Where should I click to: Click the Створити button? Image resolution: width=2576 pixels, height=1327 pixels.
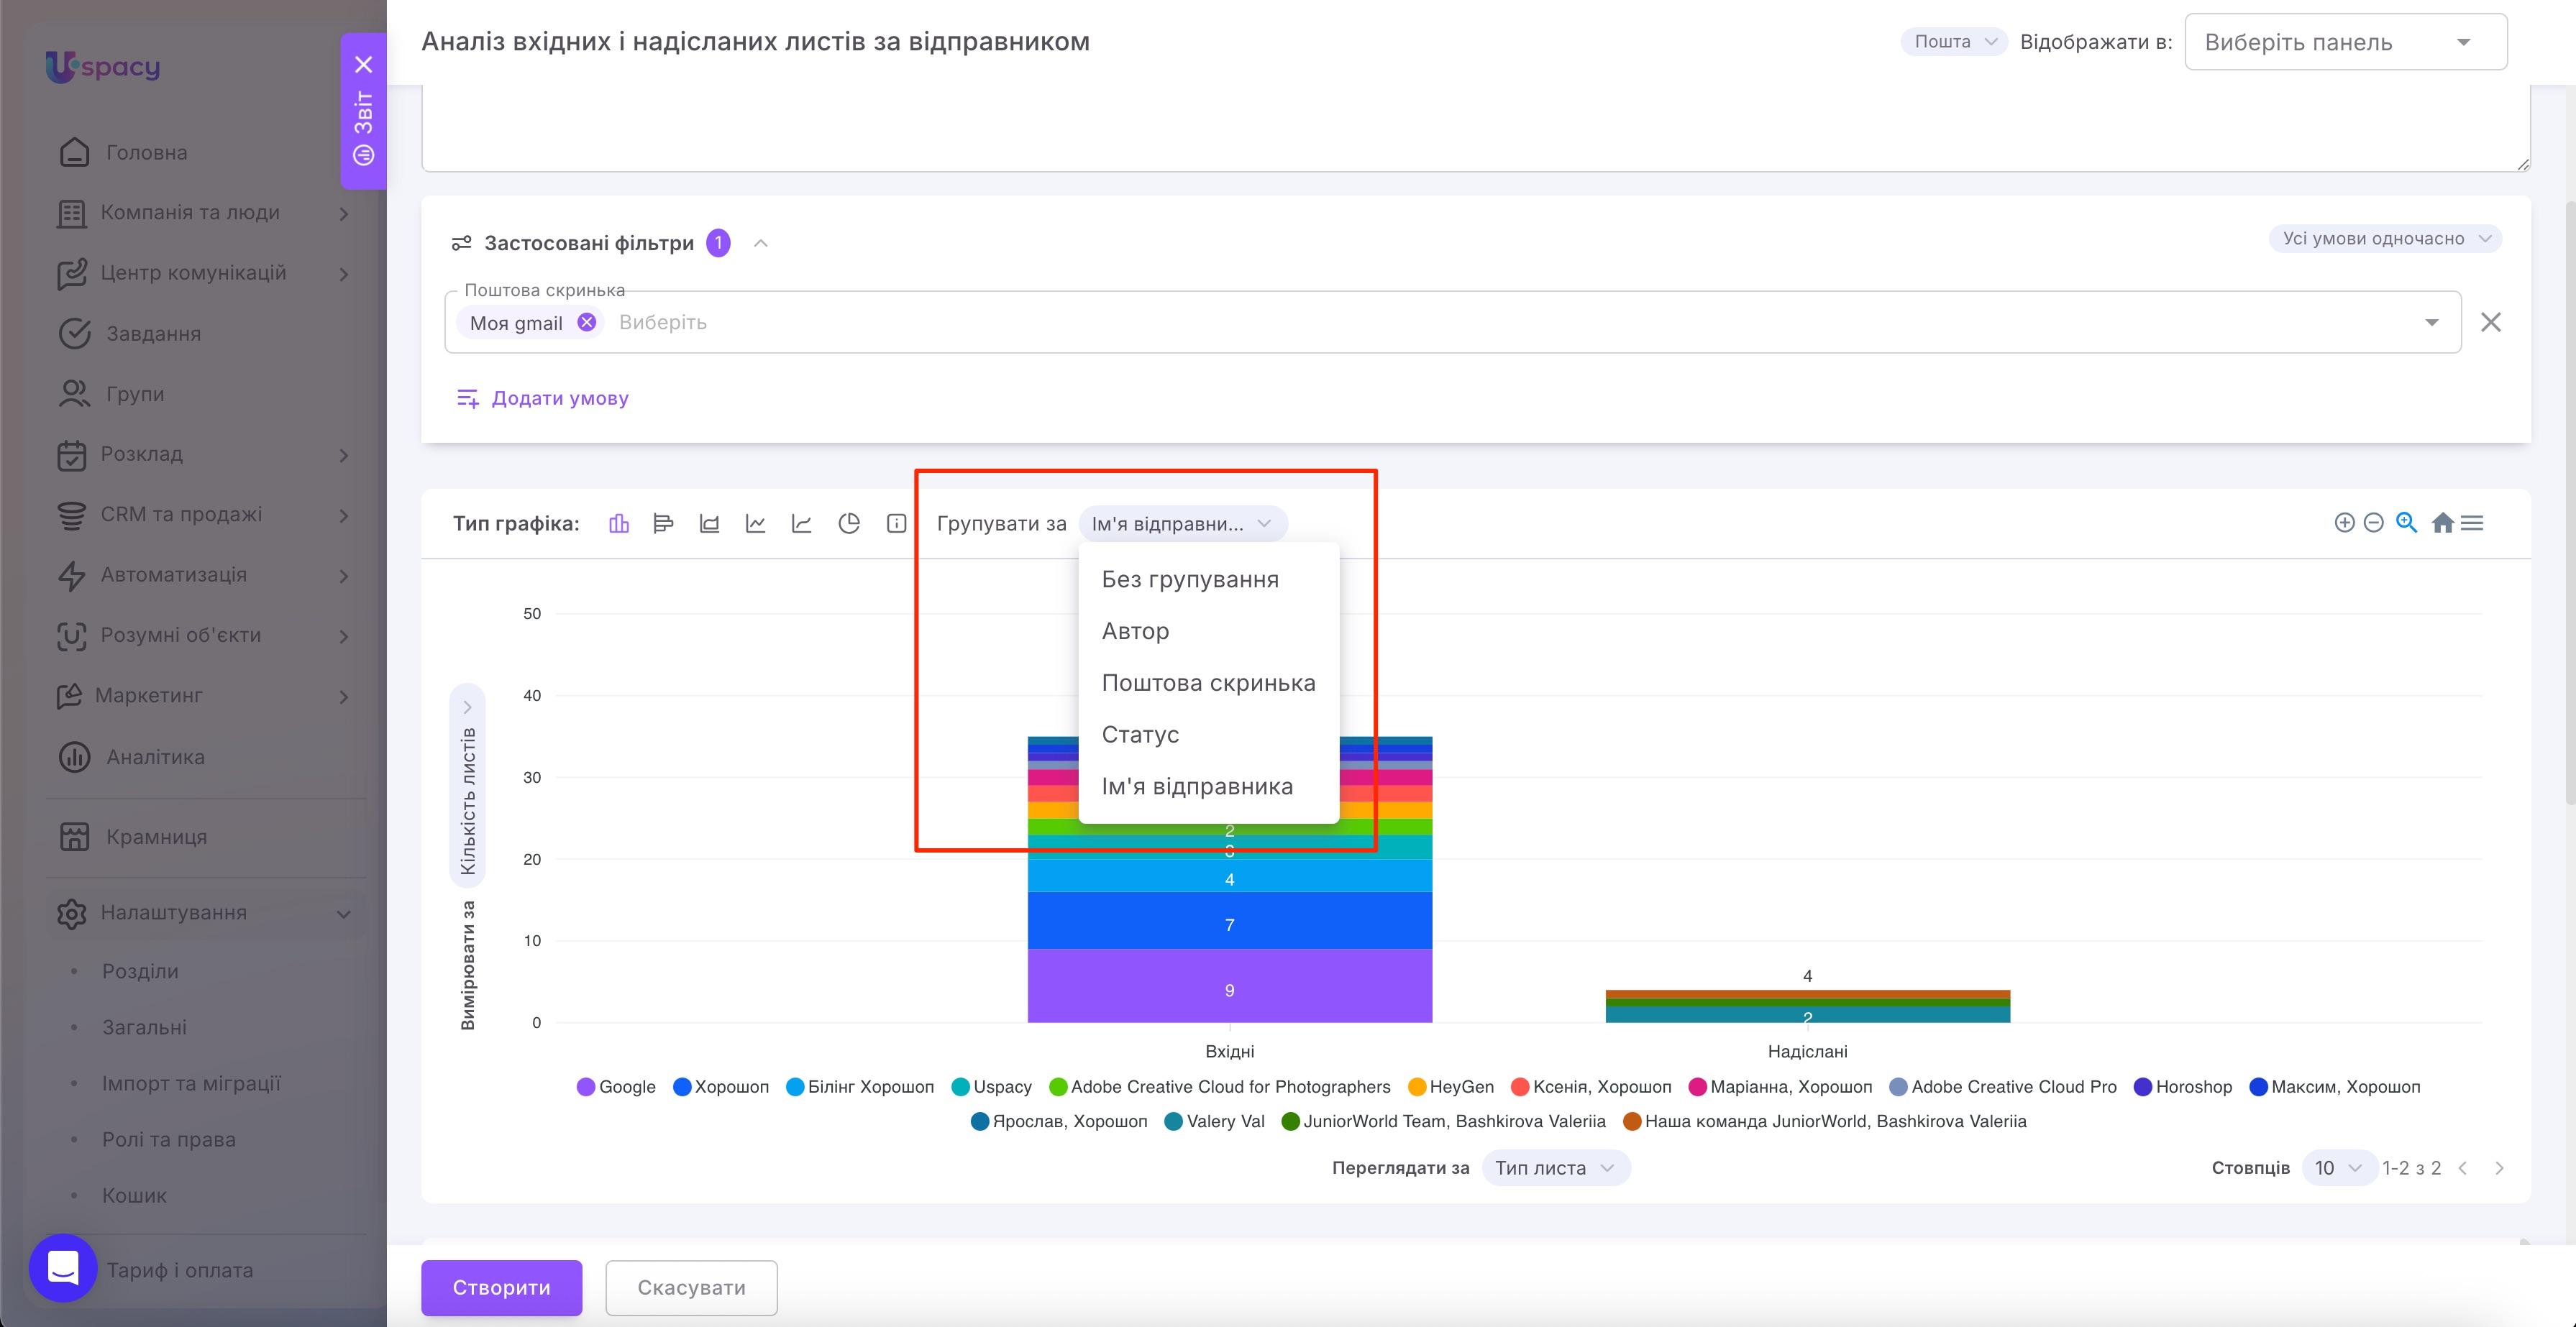coord(501,1287)
